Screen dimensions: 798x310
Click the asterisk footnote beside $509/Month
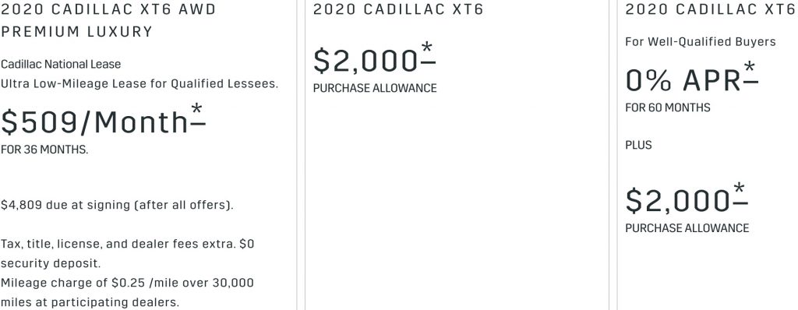198,115
